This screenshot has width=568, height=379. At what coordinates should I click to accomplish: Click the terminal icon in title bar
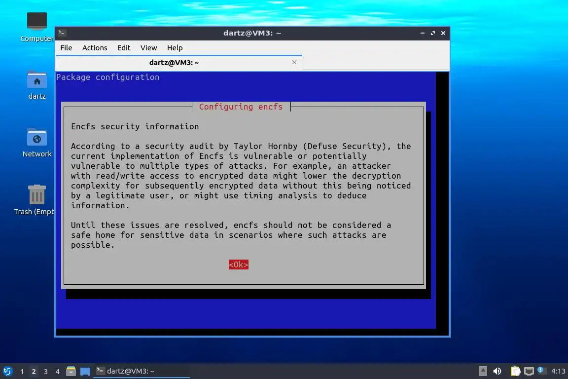[x=62, y=33]
